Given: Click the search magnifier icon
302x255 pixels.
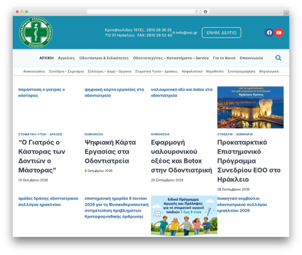Looking at the screenshot, I should click(x=278, y=58).
